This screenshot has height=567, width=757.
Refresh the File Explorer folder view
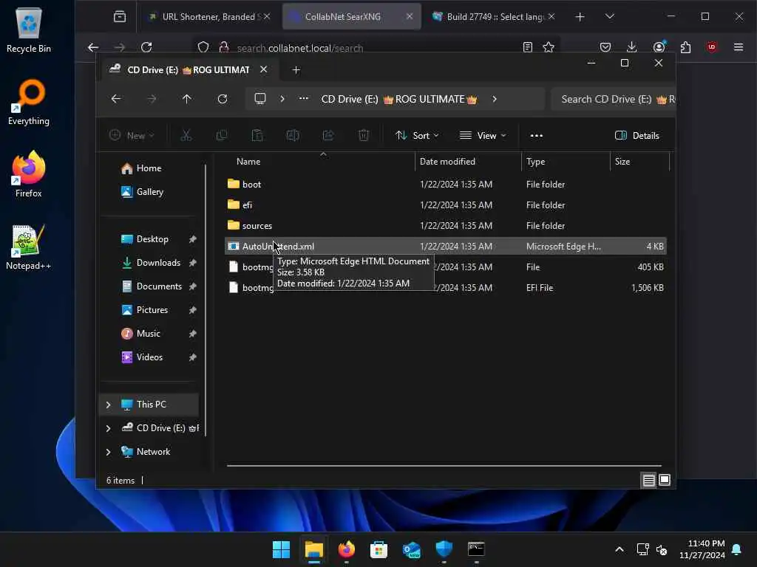point(222,99)
